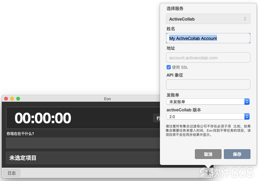Image resolution: width=258 pixels, height=181 pixels.
Task: Toggle the 使用 SSL checkbox
Action: coord(169,67)
